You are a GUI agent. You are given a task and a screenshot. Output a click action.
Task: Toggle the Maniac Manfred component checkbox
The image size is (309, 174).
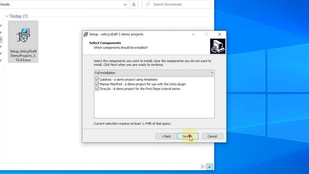point(97,84)
